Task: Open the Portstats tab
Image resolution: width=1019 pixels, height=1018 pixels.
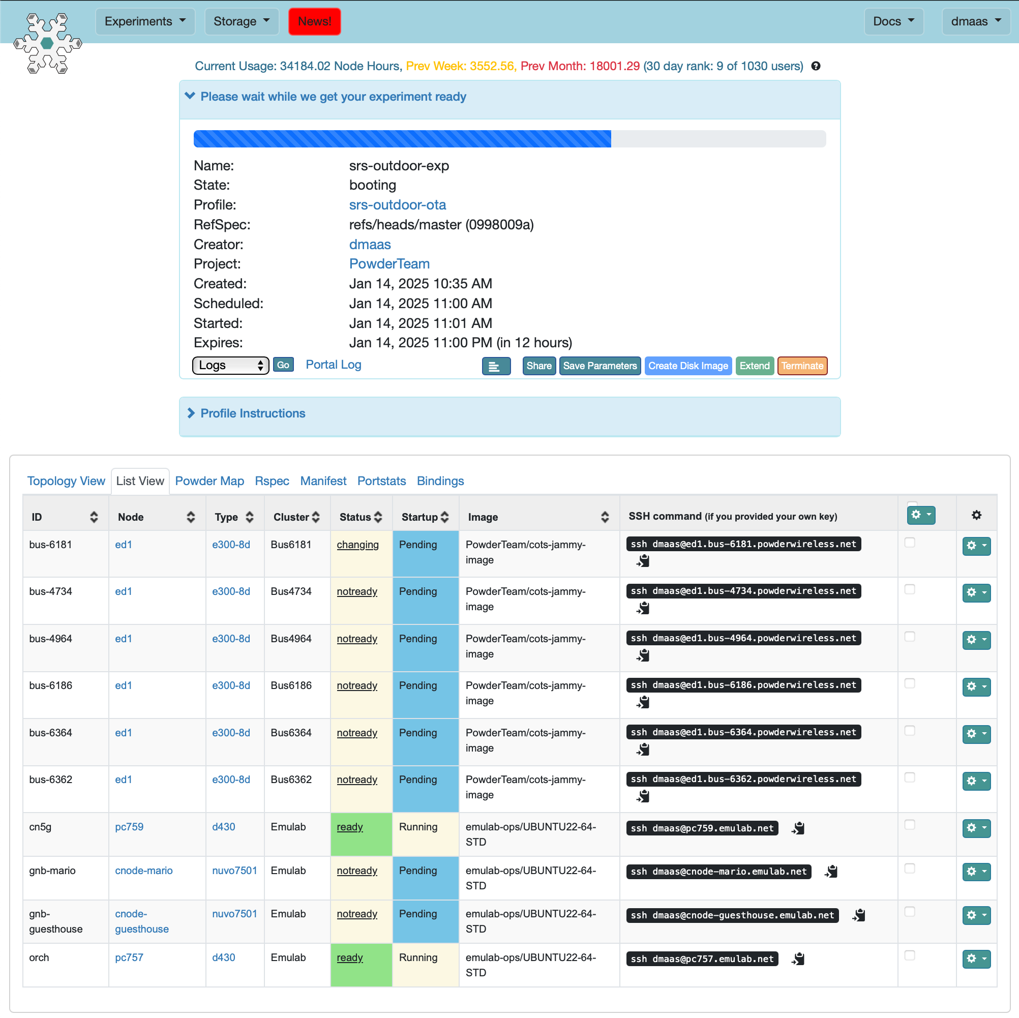Action: click(x=381, y=481)
